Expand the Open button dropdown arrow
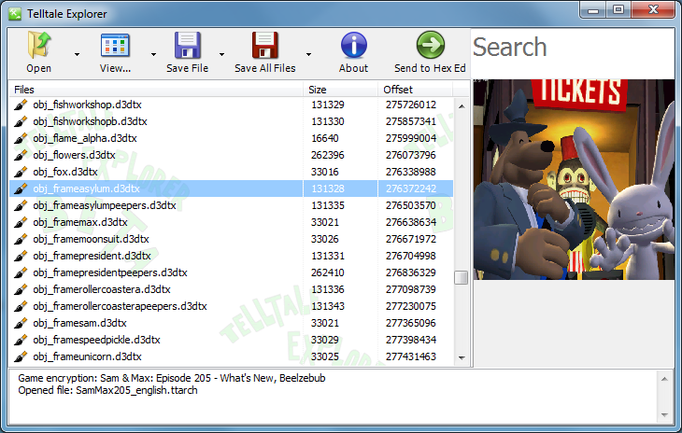Viewport: 682px width, 433px height. 77,54
